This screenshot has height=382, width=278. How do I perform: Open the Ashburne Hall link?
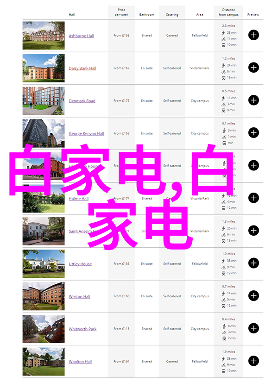pyautogui.click(x=82, y=36)
